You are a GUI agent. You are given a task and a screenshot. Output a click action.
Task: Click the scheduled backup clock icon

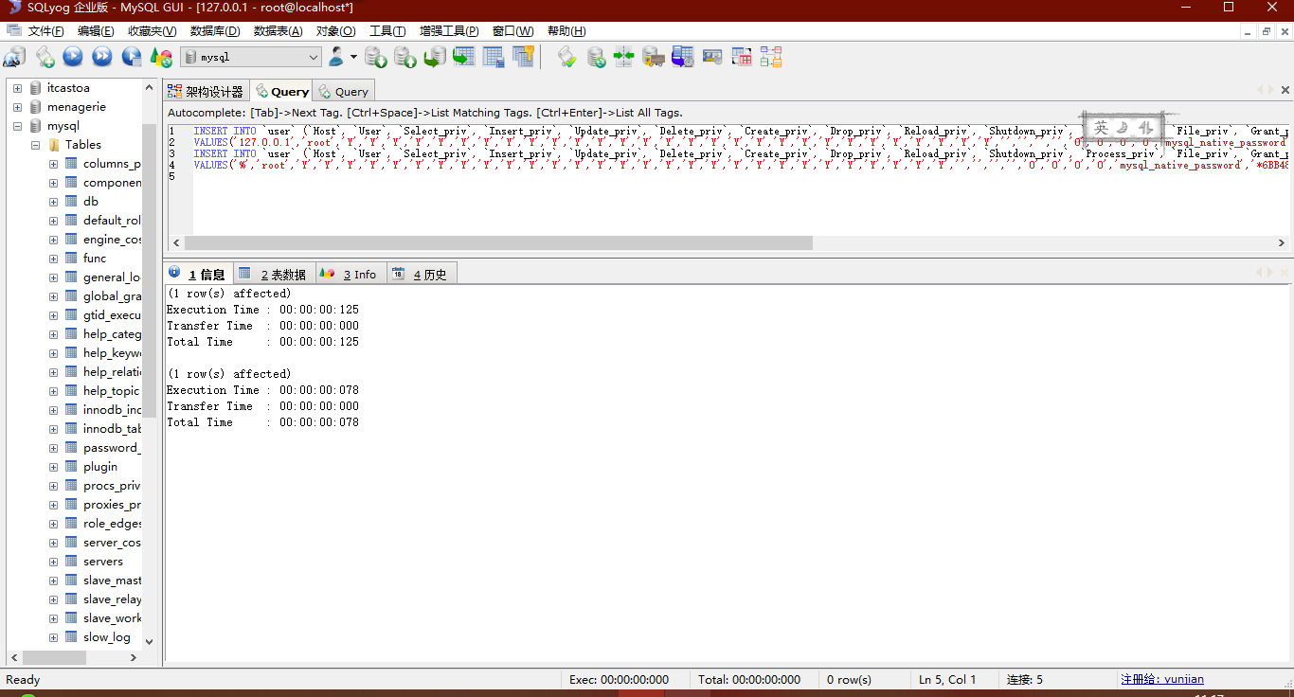coord(683,57)
